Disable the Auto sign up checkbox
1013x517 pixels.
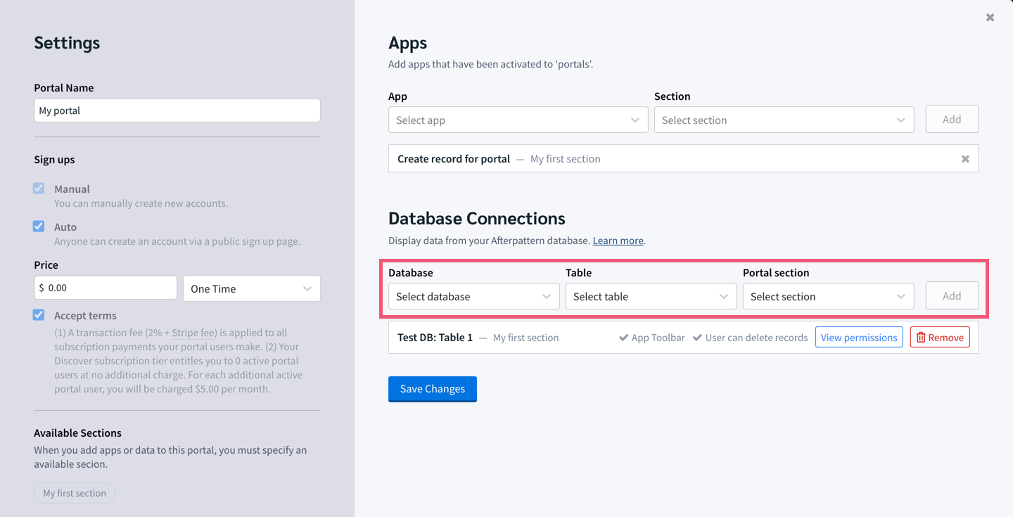click(39, 226)
